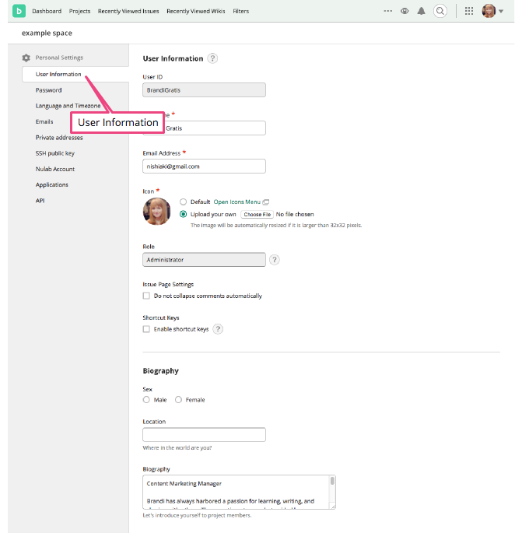This screenshot has height=533, width=515.
Task: Click the User ID field
Action: tap(204, 90)
